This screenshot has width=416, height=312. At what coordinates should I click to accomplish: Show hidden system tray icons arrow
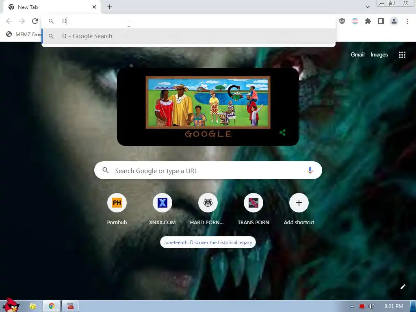pos(352,306)
